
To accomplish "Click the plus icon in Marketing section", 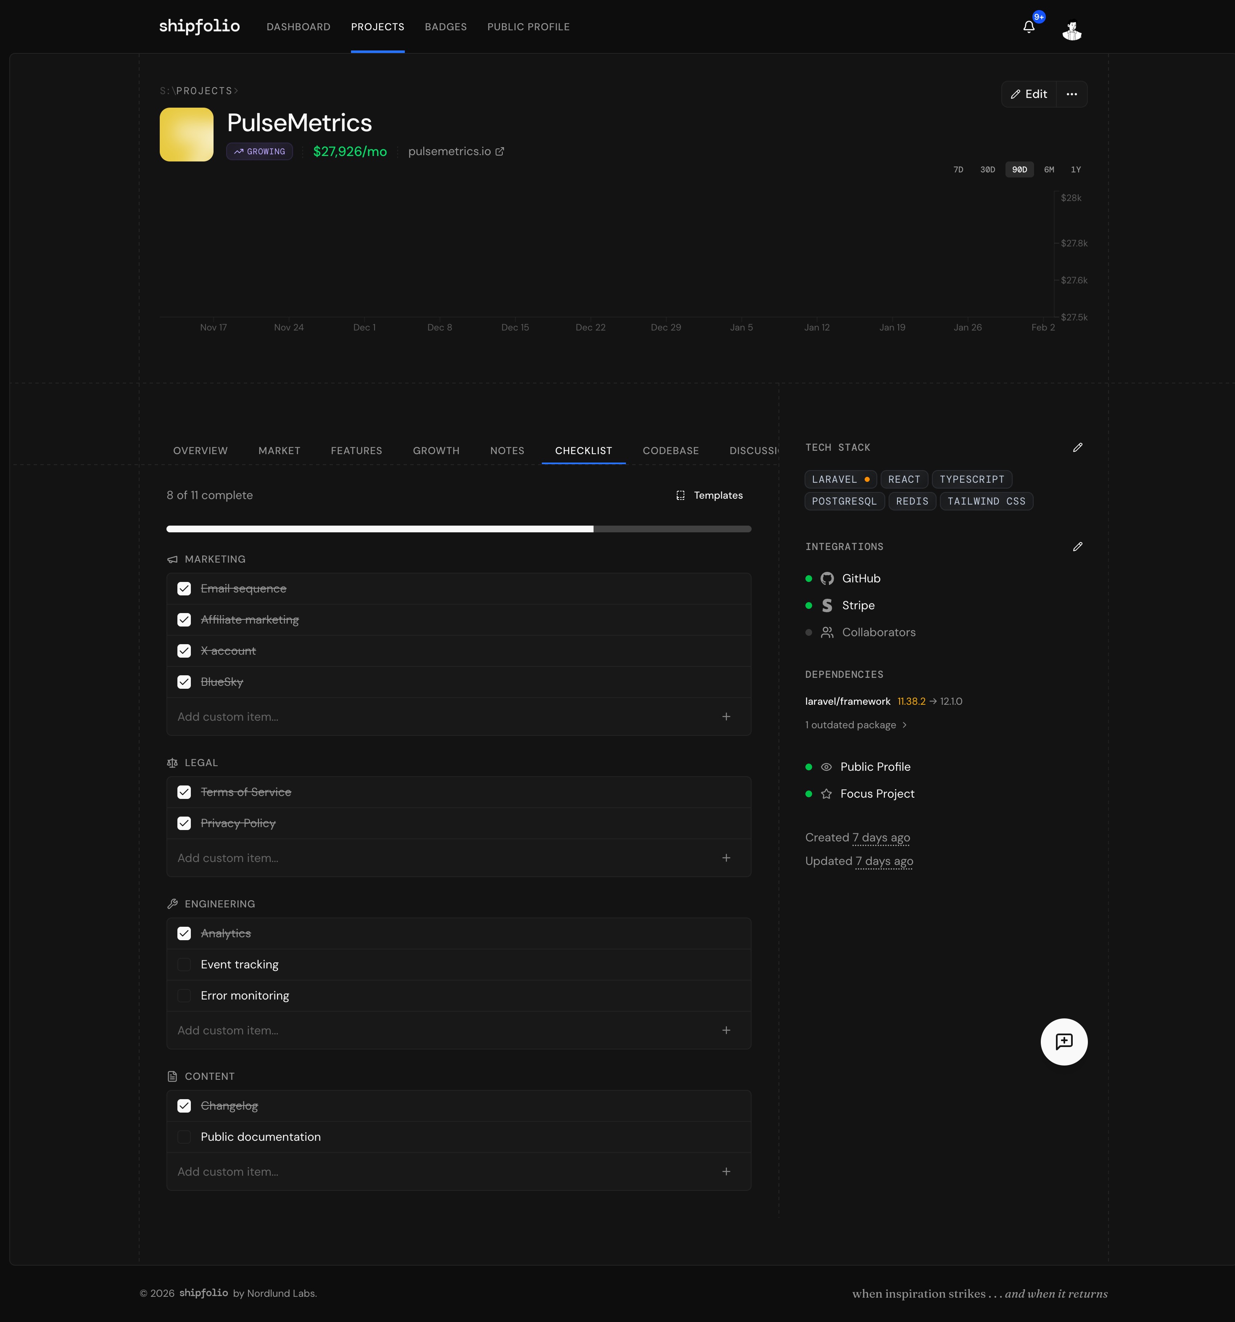I will pos(726,717).
